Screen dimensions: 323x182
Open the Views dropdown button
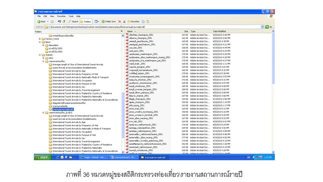pyautogui.click(x=97, y=22)
